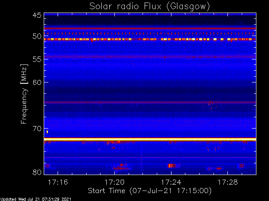Click the 60 MHz frequency axis label
Image resolution: width=269 pixels, height=201 pixels.
(x=37, y=82)
